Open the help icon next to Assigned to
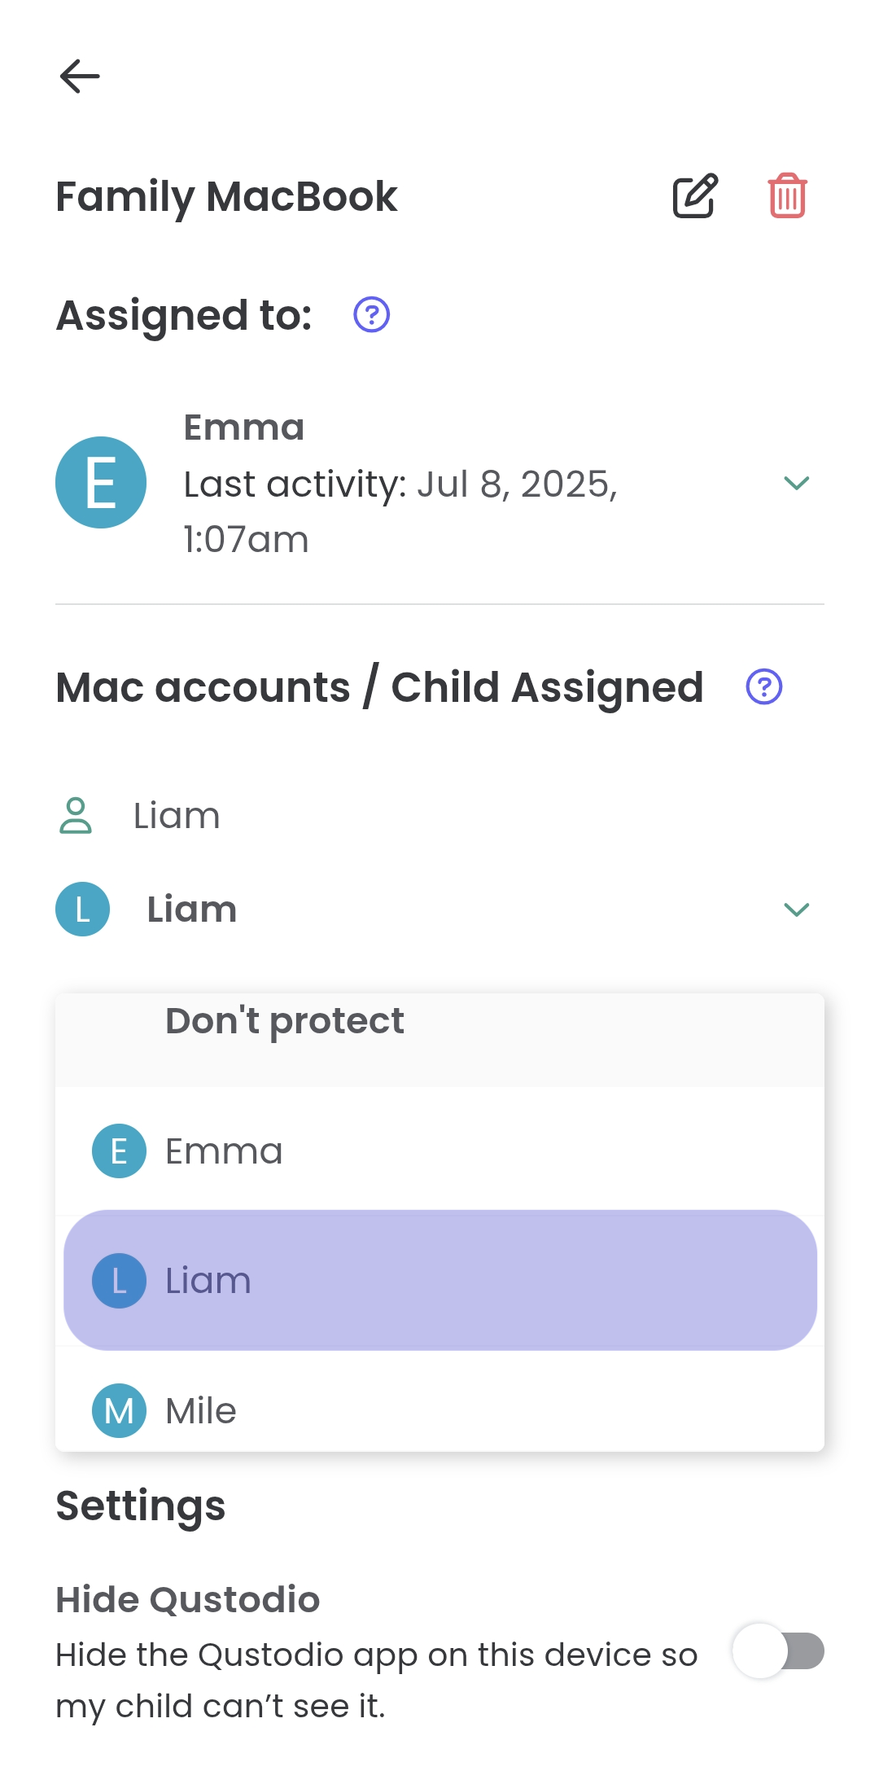 coord(370,313)
